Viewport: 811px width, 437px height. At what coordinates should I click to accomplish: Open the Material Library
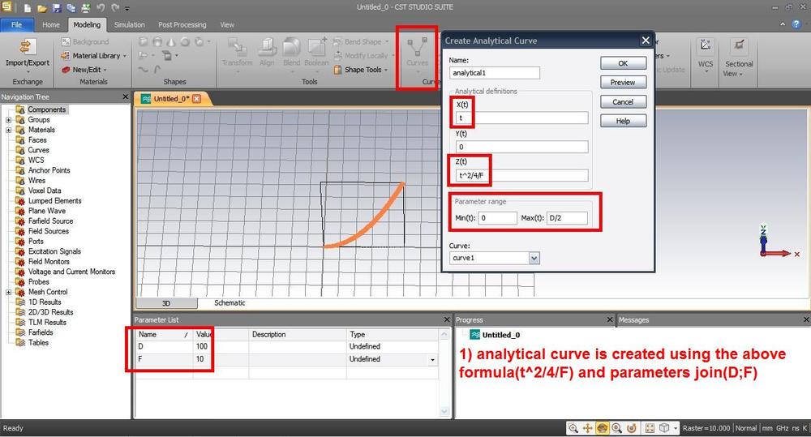[x=93, y=55]
